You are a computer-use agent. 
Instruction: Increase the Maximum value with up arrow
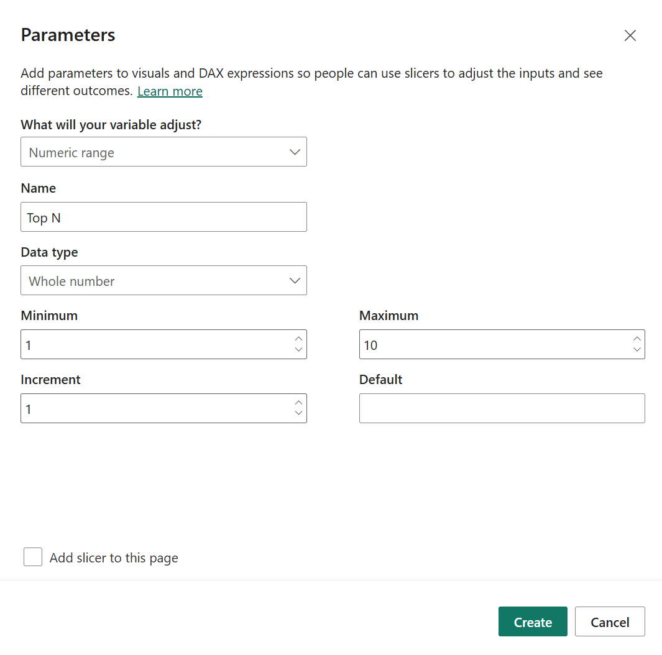click(637, 339)
